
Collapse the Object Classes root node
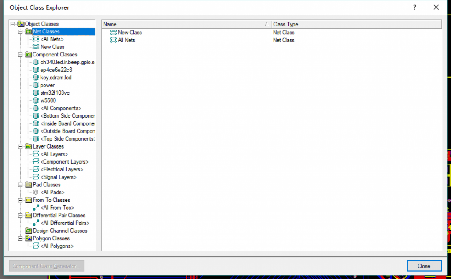(x=13, y=24)
